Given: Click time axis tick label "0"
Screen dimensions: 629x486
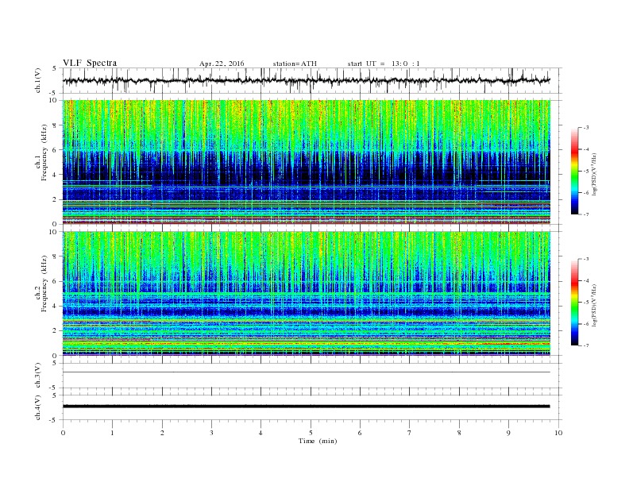Looking at the screenshot, I should tap(63, 433).
